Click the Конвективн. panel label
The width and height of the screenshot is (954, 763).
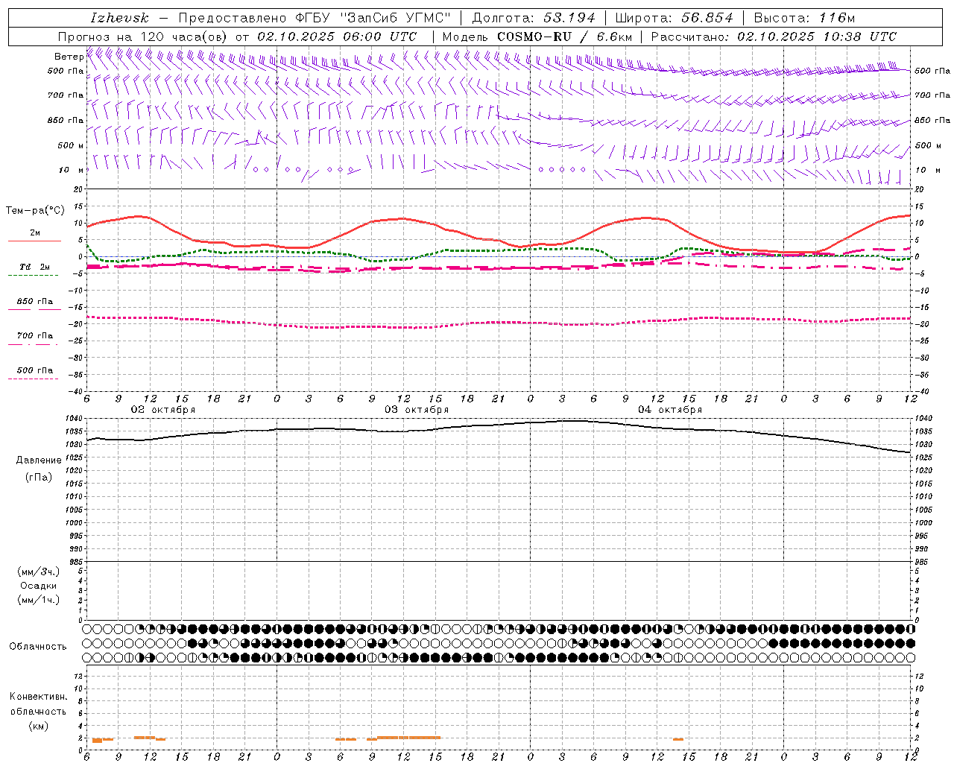pos(39,697)
